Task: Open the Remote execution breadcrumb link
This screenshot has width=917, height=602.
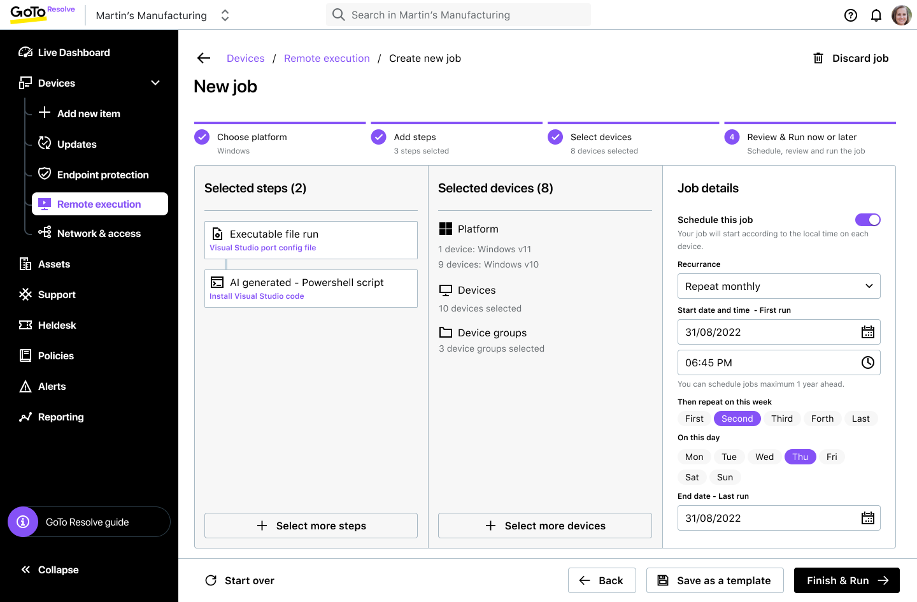Action: pyautogui.click(x=327, y=58)
